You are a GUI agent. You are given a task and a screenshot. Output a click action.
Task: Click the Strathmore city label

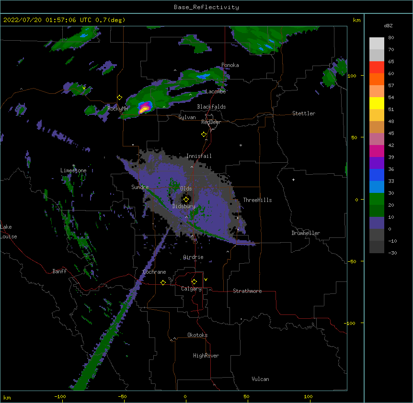(x=247, y=291)
